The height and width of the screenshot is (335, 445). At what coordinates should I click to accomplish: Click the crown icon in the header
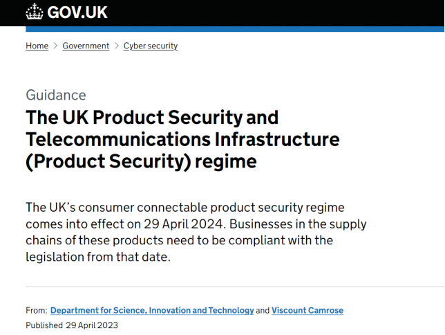point(35,12)
